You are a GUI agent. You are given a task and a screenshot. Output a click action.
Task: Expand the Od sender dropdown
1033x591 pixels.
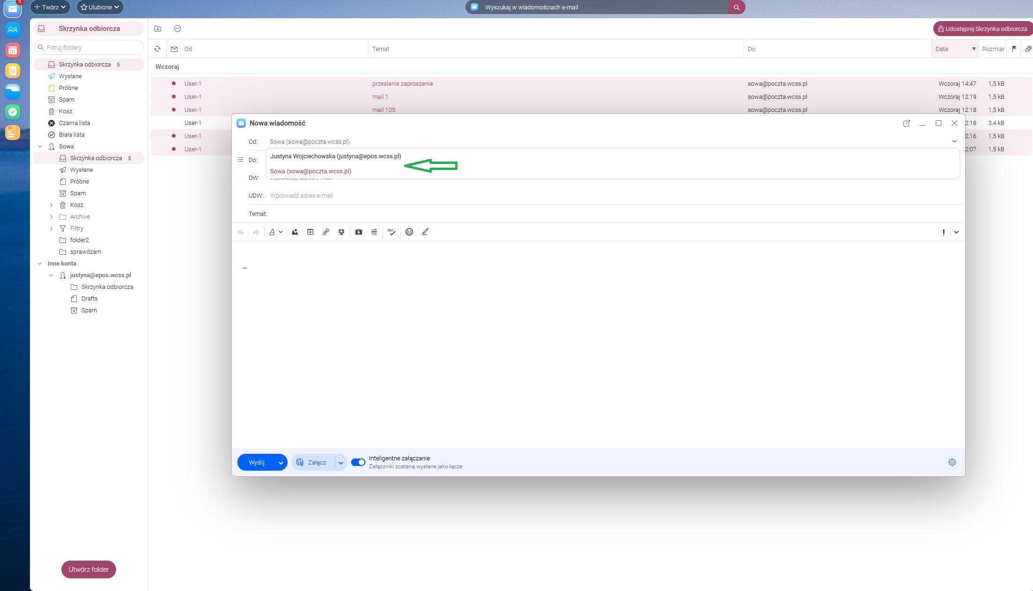click(x=954, y=141)
